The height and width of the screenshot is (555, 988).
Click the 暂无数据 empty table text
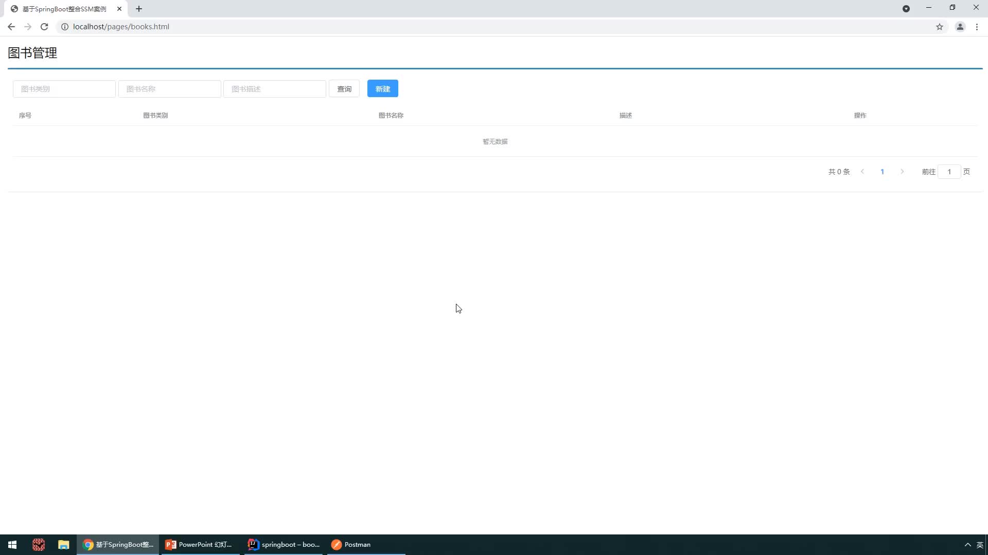495,141
